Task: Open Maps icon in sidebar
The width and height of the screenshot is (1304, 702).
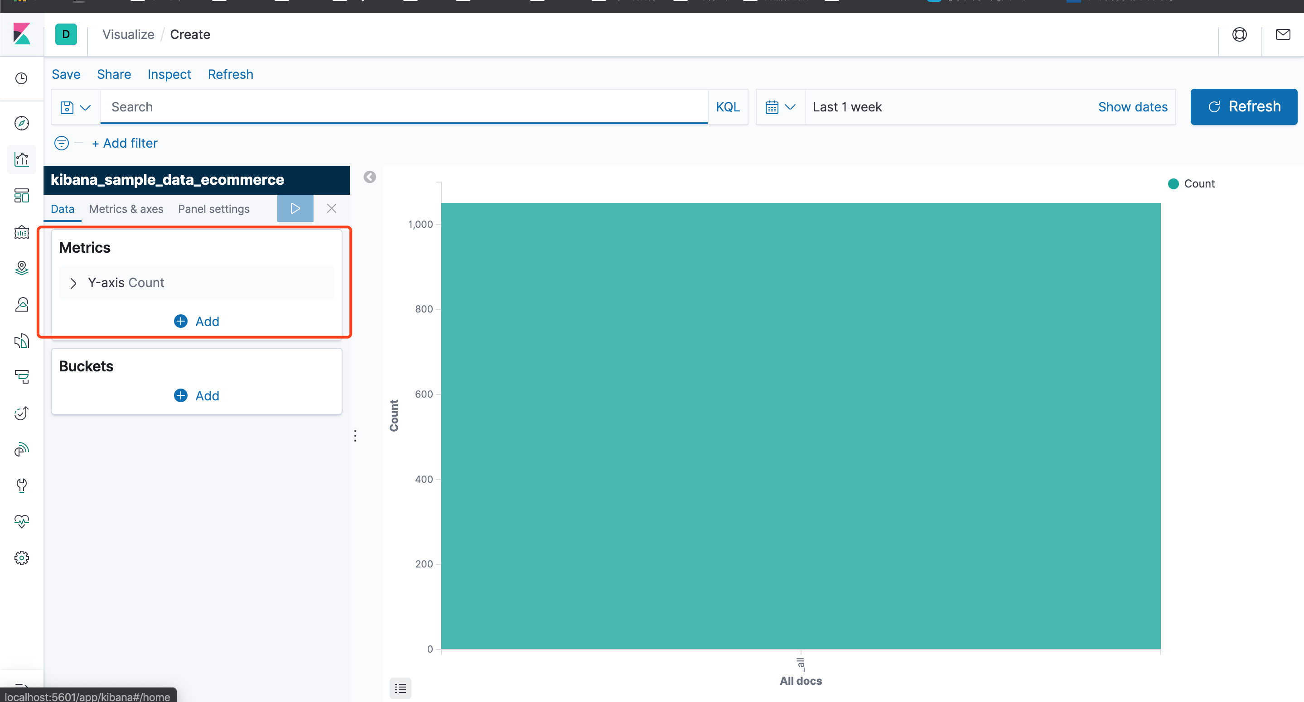Action: tap(21, 268)
